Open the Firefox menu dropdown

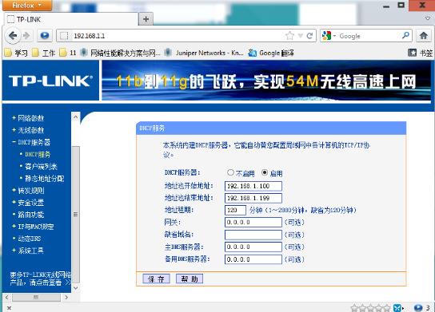(27, 6)
